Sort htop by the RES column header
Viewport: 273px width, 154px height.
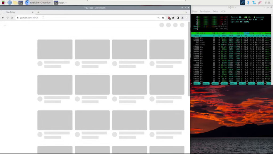tap(231, 33)
